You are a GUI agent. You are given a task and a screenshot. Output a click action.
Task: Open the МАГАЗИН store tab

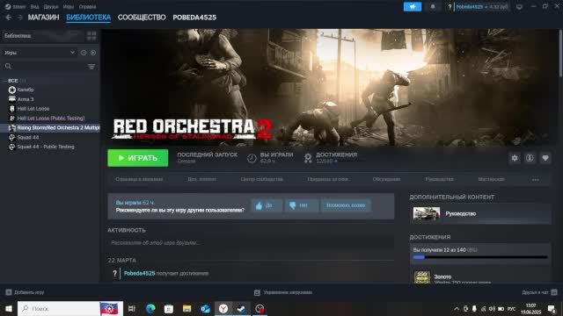[43, 18]
